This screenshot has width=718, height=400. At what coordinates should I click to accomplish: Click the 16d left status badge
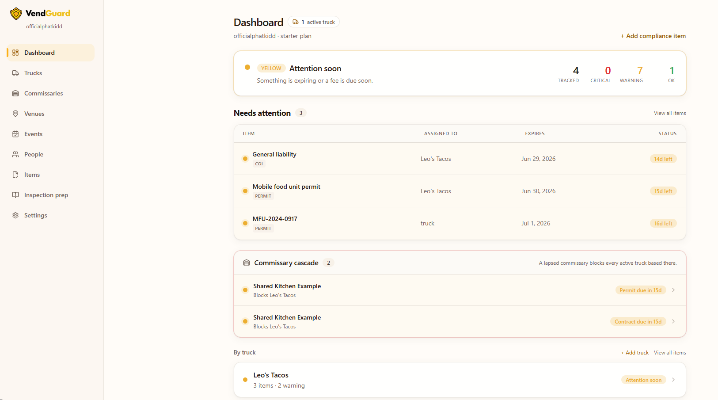pyautogui.click(x=663, y=224)
